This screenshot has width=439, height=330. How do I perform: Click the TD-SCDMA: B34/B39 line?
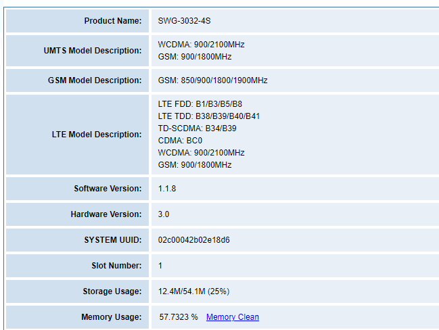coord(197,128)
